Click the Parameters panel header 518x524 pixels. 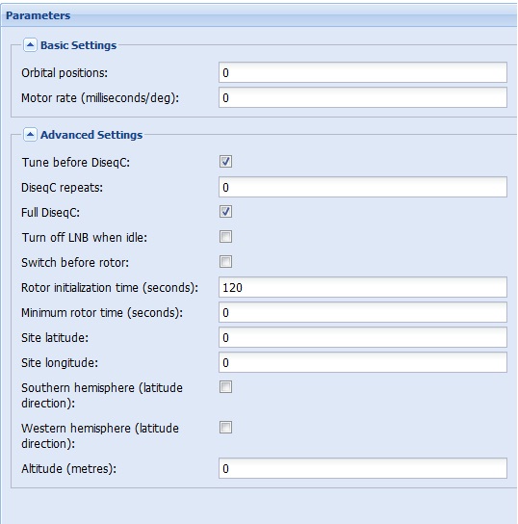(259, 15)
